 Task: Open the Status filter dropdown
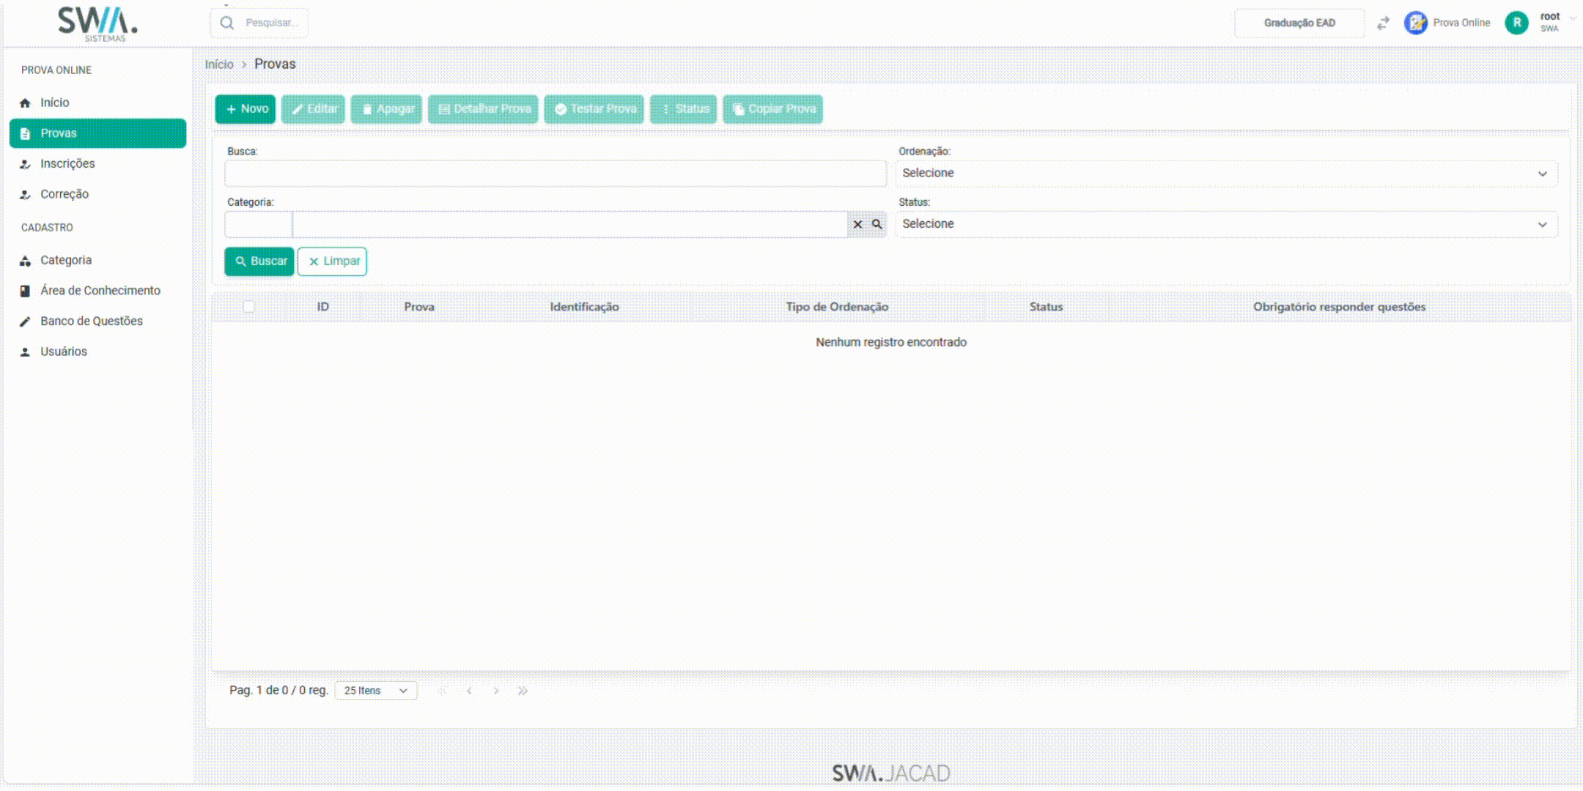1226,224
